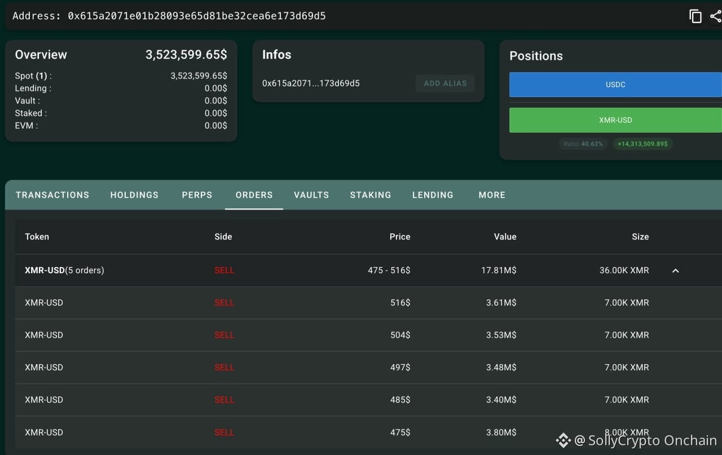Viewport: 722px width, 455px height.
Task: Click the 497$ order price
Action: 400,367
